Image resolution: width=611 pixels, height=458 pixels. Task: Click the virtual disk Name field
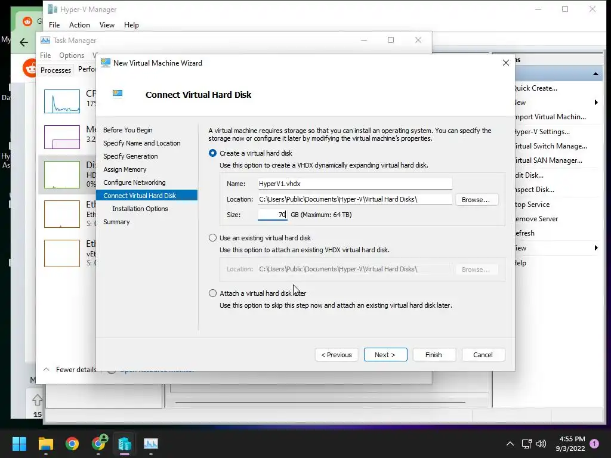(x=354, y=184)
